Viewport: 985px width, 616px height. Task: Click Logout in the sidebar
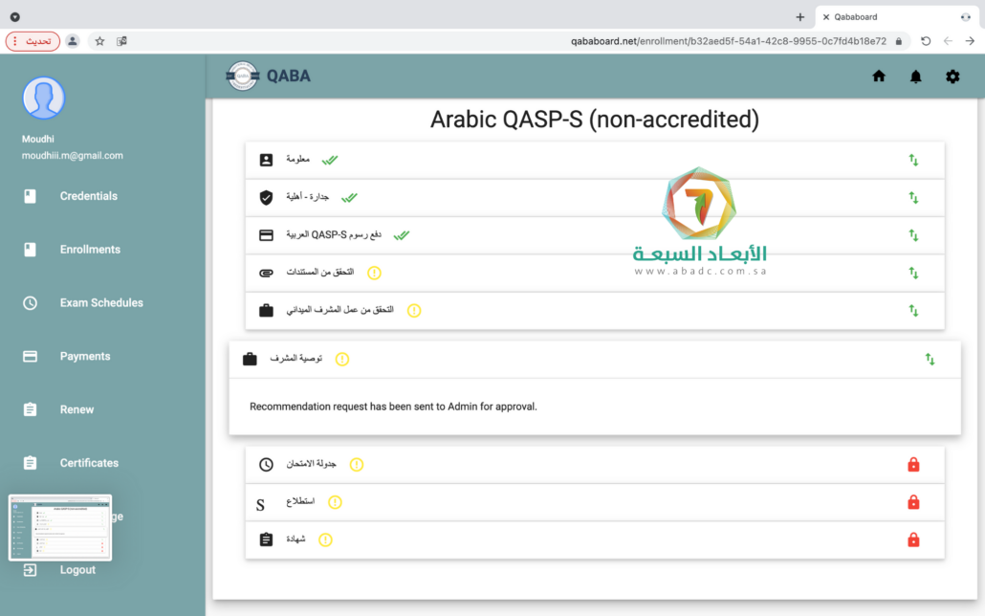(x=77, y=570)
